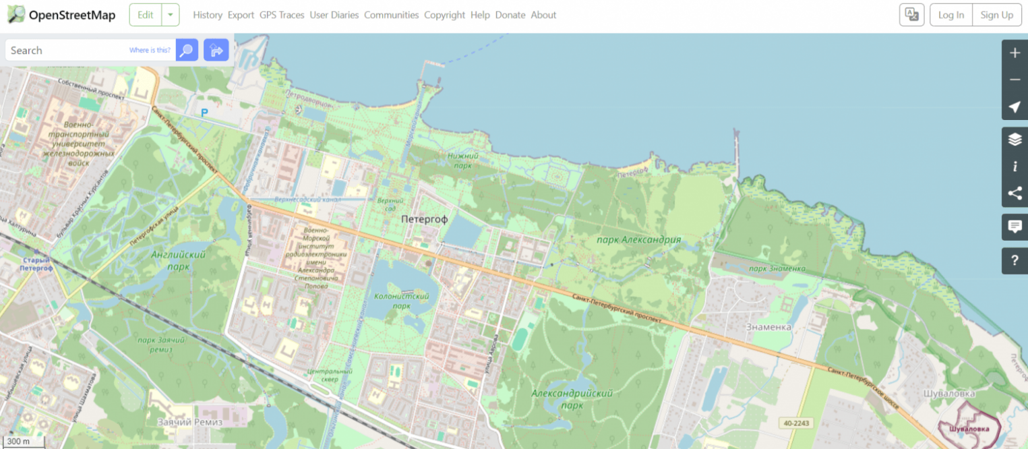1028x449 pixels.
Task: Open the GPS Traces menu item
Action: (x=282, y=15)
